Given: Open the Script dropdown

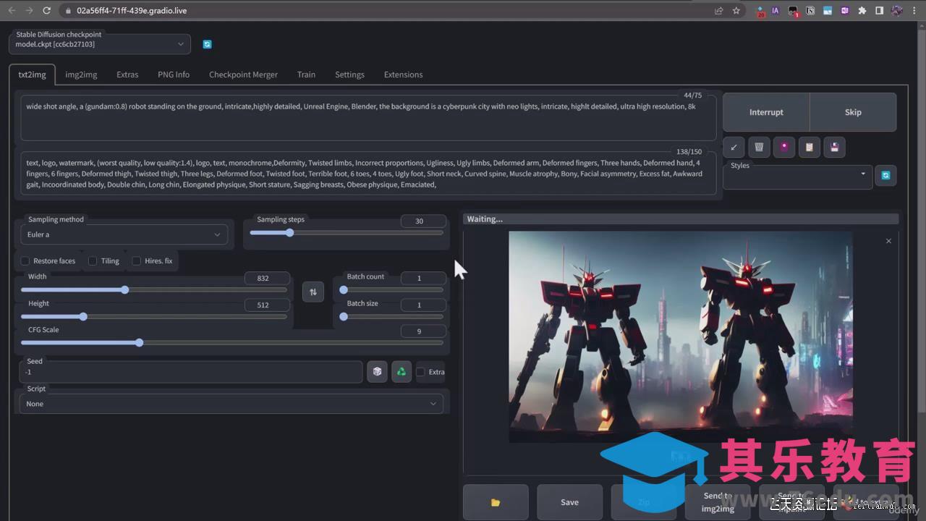Looking at the screenshot, I should point(231,404).
